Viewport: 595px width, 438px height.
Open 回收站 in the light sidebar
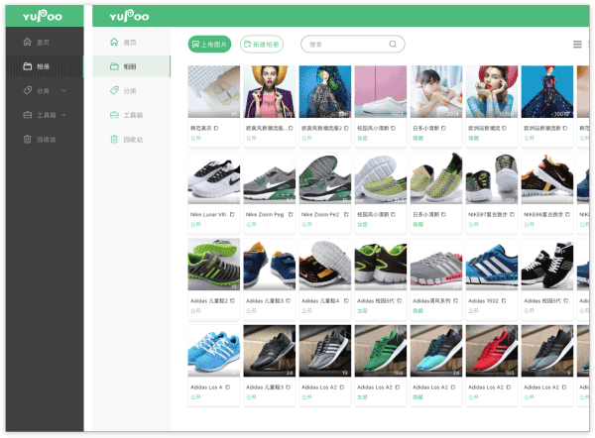131,140
